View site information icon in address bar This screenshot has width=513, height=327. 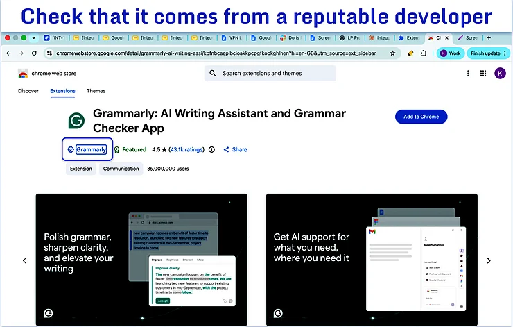click(49, 53)
